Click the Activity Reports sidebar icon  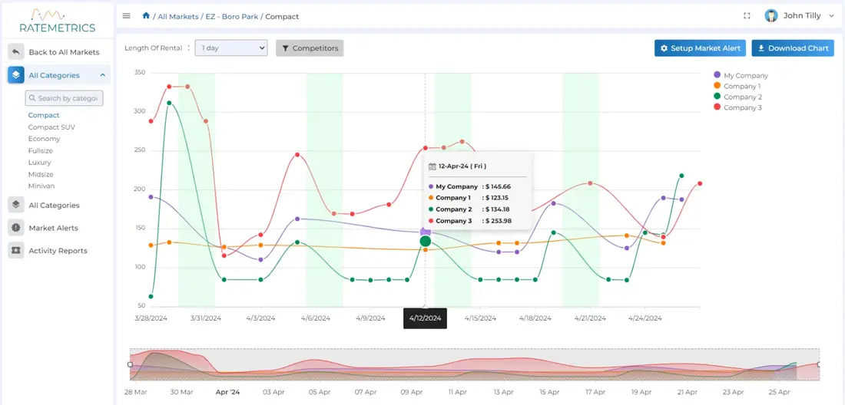click(x=15, y=251)
